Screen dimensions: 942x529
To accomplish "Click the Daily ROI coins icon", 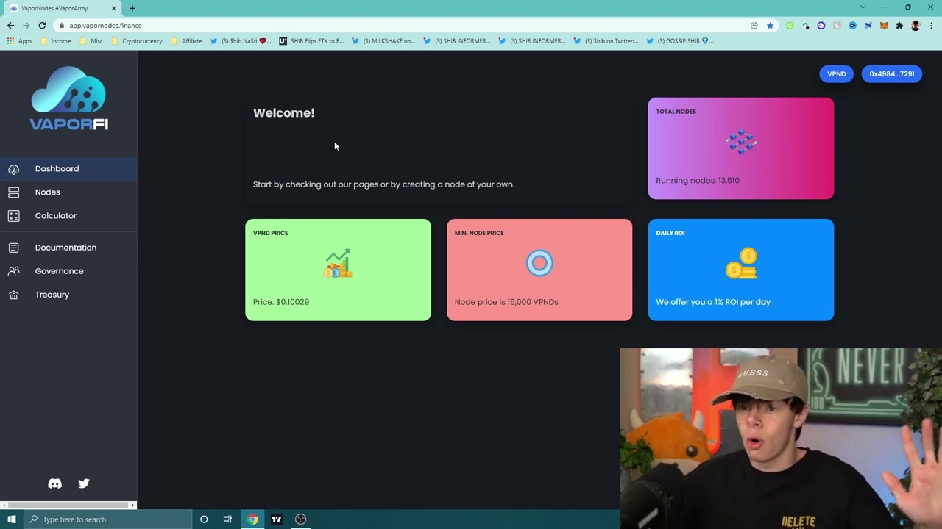I will click(x=741, y=263).
